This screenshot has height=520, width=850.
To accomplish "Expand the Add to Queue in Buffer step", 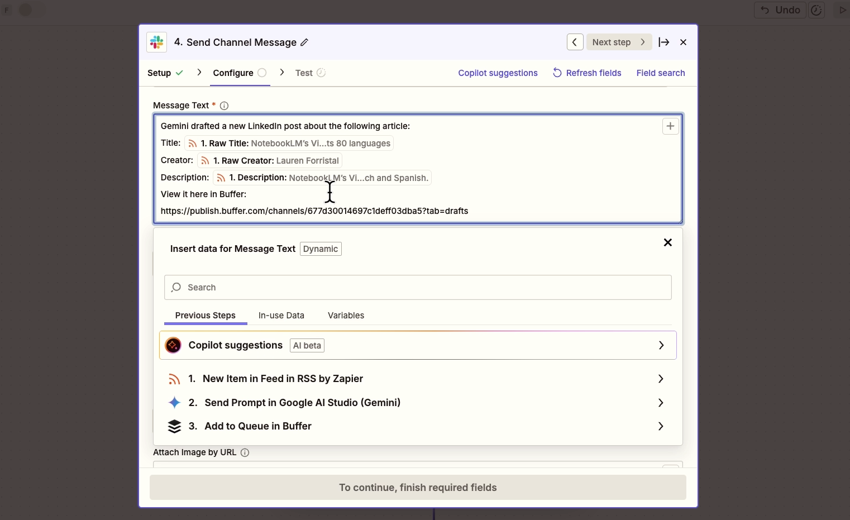I will pos(660,426).
